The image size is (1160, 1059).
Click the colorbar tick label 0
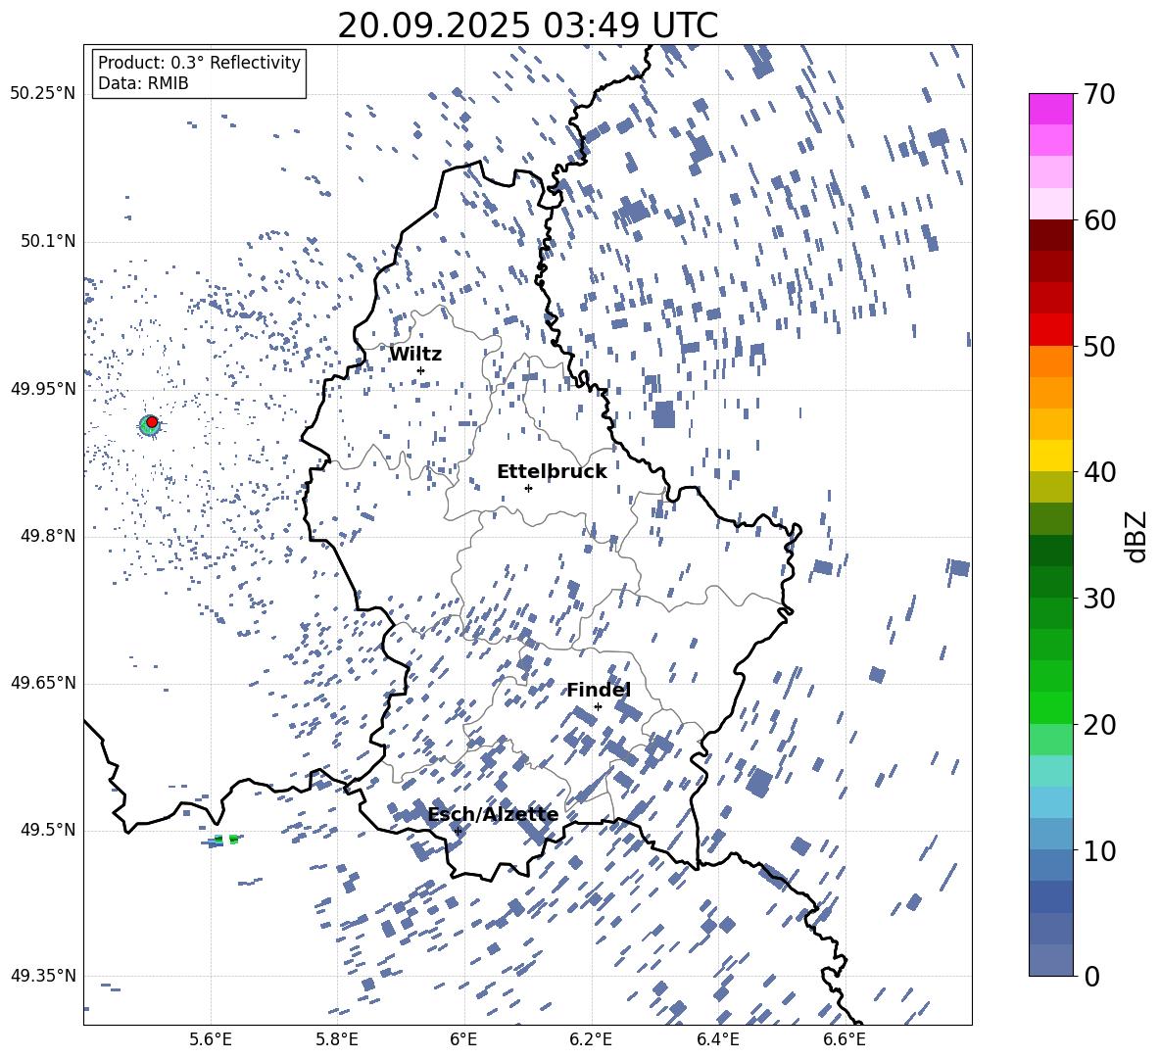point(1091,976)
